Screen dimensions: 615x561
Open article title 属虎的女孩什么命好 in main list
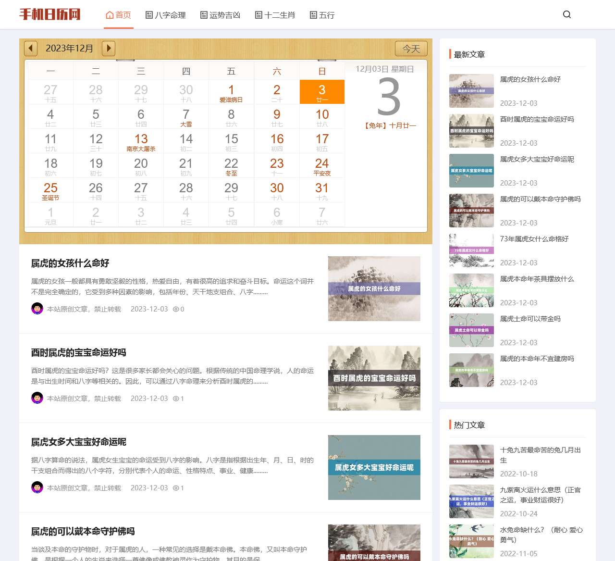tap(70, 263)
